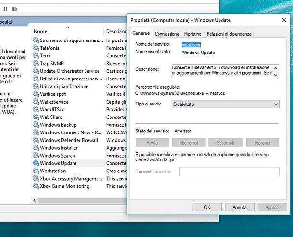The image size is (293, 237).
Task: Switch to the Ripristino tab
Action: (x=193, y=34)
